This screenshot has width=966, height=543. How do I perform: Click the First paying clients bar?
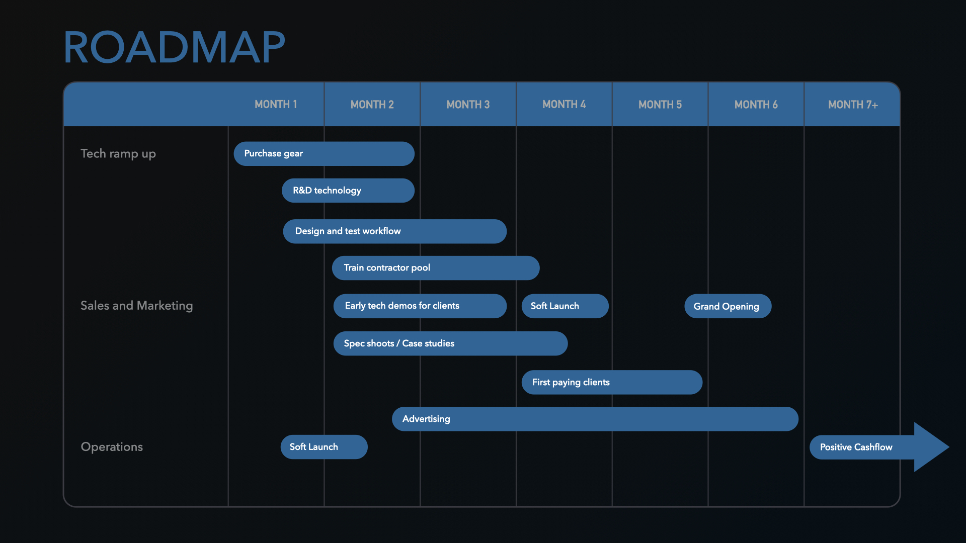pos(611,382)
